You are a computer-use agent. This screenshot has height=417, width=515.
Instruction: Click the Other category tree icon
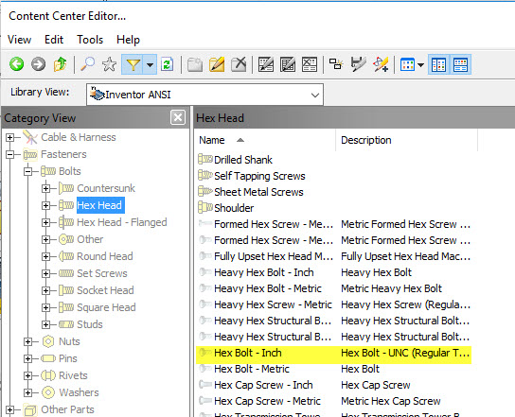click(66, 239)
